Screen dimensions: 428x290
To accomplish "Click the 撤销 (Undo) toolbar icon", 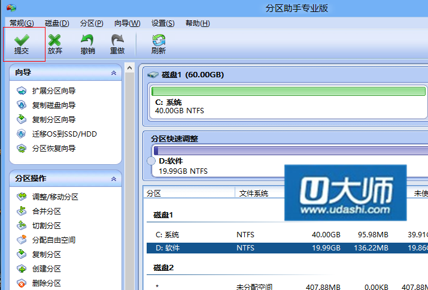I will 87,40.
